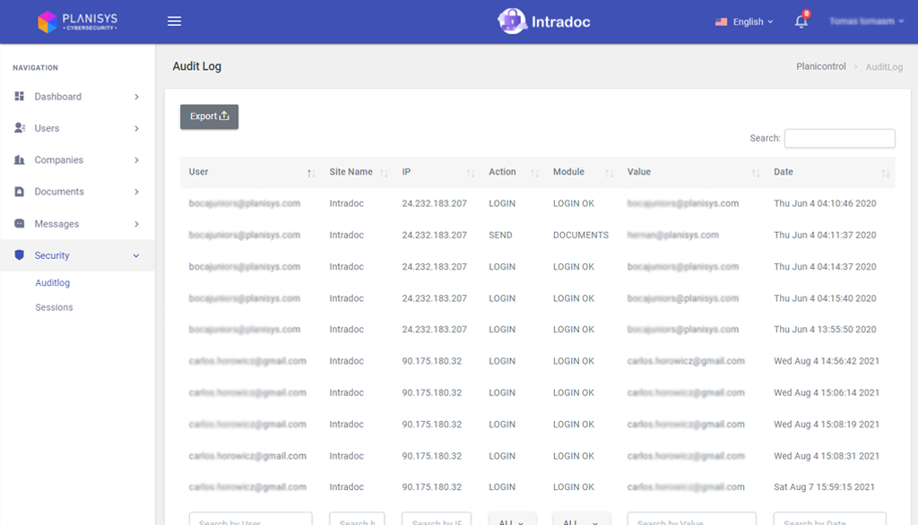The width and height of the screenshot is (918, 525).
Task: Click the Security shield icon
Action: 20,255
